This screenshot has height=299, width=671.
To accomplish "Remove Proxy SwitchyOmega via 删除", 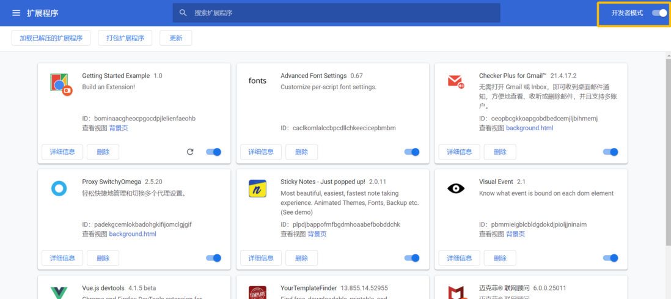I will (103, 258).
